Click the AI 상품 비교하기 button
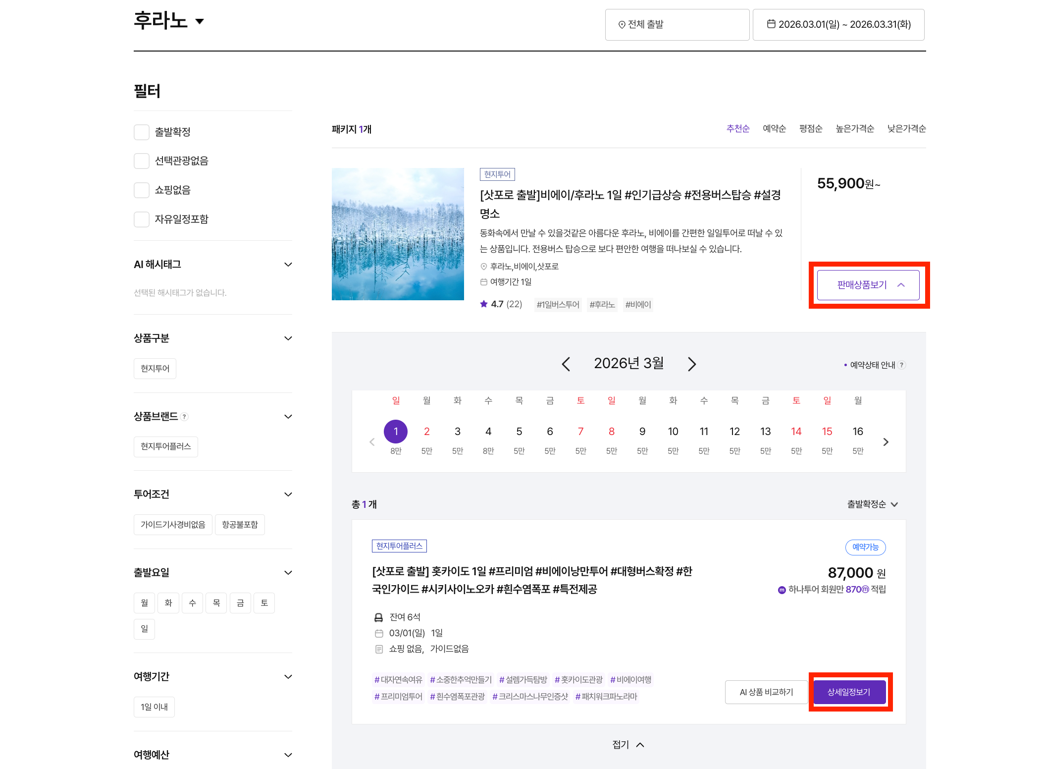 click(766, 692)
